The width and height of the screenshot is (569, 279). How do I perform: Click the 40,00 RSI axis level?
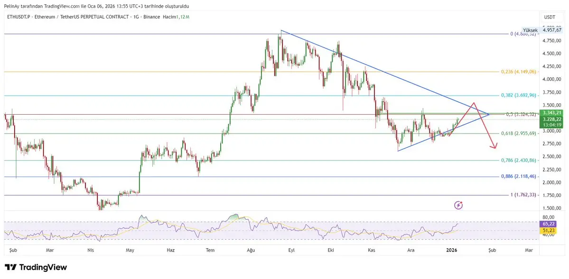548,235
